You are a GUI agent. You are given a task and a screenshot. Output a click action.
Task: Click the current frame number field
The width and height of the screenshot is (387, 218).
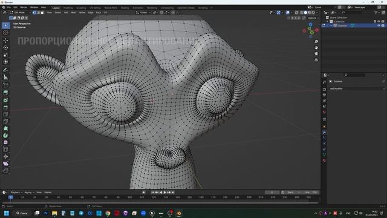click(x=272, y=193)
